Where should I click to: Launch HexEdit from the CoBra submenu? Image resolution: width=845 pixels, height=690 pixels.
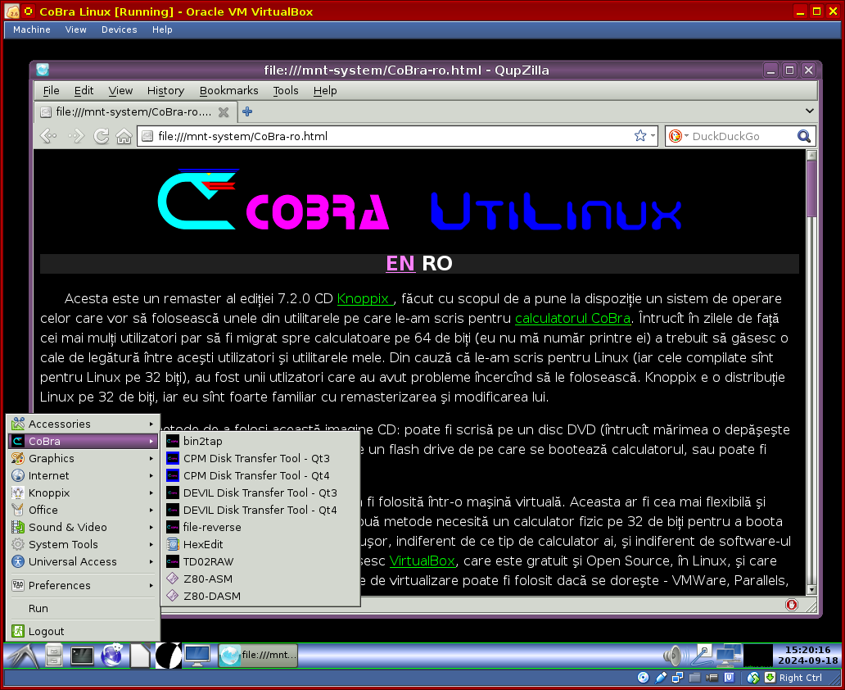203,544
